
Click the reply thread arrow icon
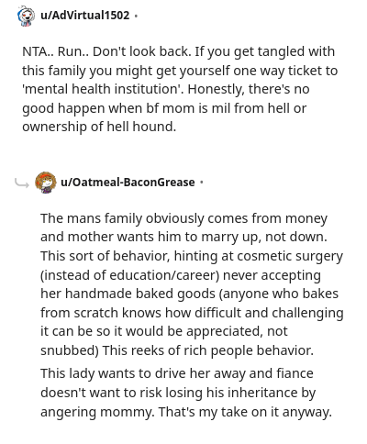pyautogui.click(x=22, y=183)
